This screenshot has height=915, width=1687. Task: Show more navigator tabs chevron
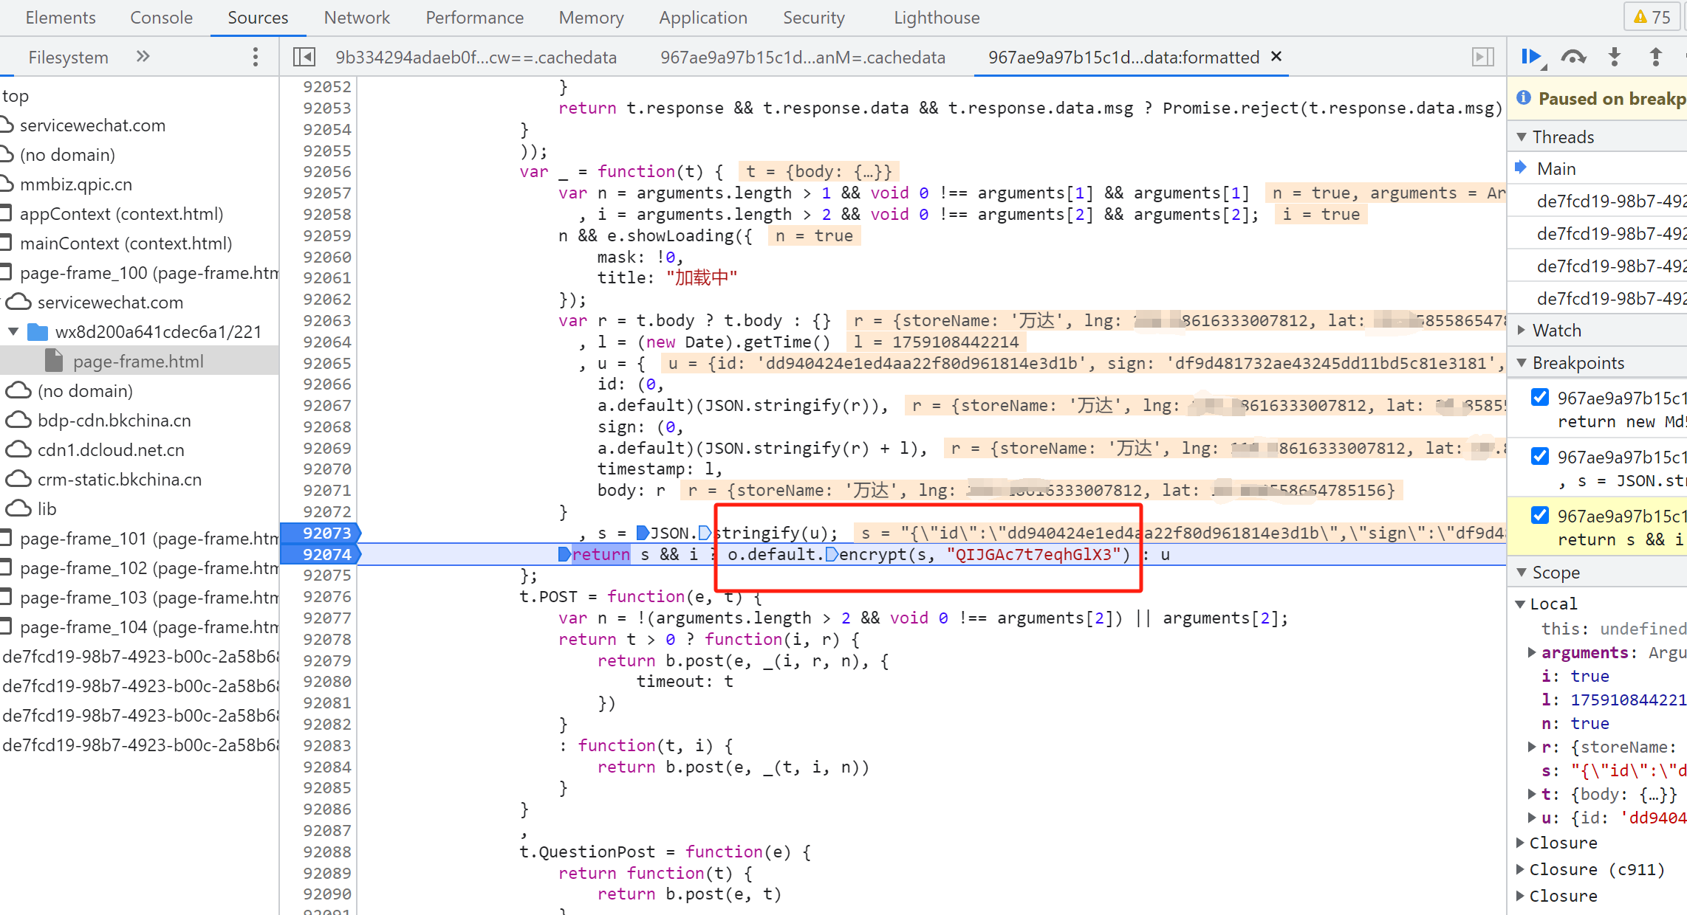pyautogui.click(x=143, y=57)
